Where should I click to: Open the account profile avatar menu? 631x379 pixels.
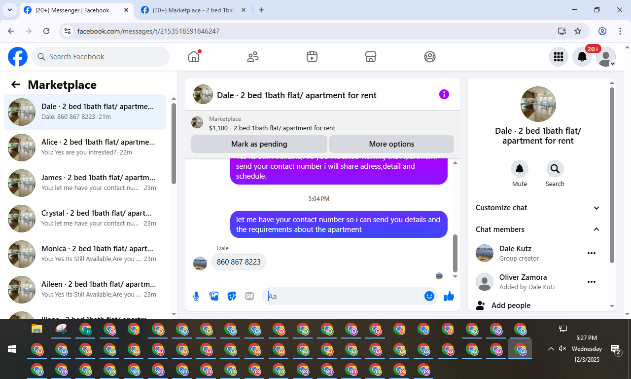[606, 57]
